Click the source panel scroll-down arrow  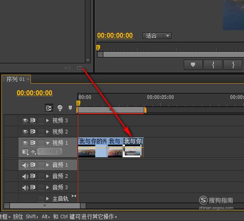88,60
